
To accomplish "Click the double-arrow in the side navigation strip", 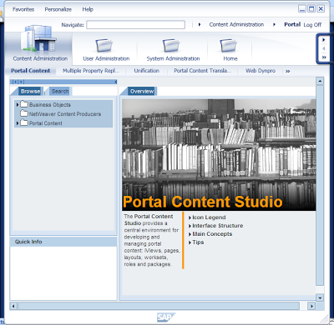I will tap(324, 57).
